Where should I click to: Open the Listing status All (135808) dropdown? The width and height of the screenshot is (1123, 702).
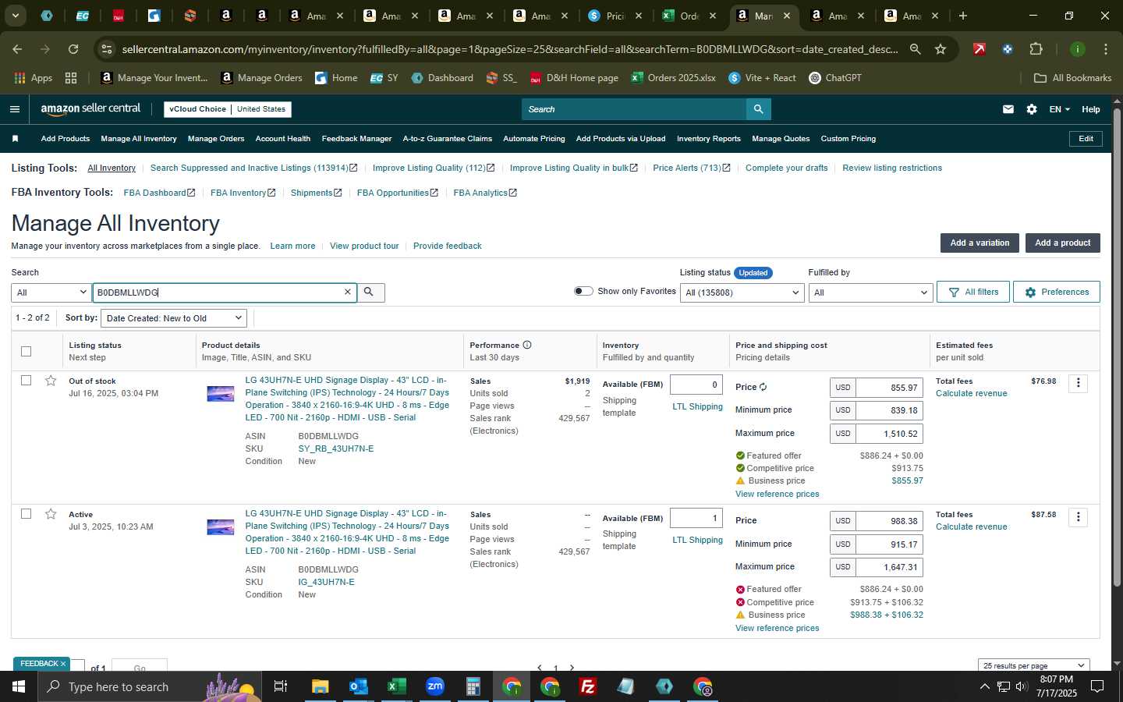[742, 292]
